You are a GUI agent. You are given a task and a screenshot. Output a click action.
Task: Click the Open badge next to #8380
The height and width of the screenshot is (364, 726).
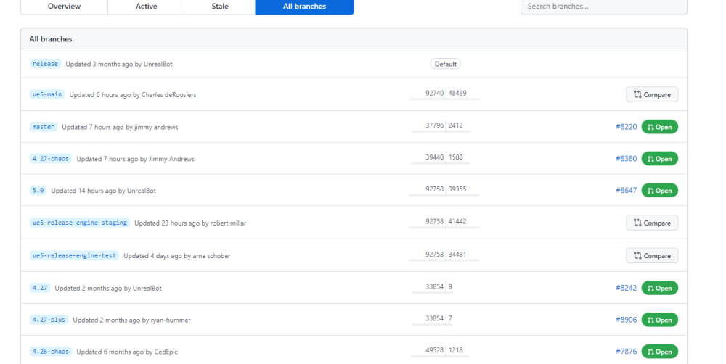click(659, 159)
